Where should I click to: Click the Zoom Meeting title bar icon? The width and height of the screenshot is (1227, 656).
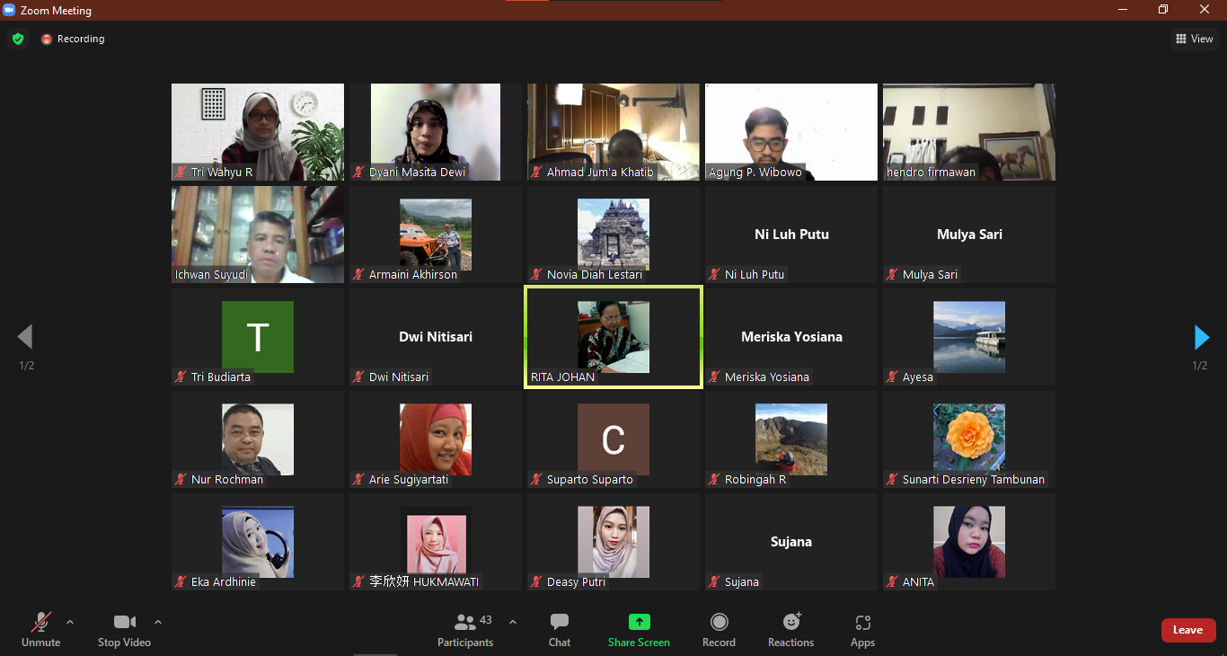tap(10, 10)
